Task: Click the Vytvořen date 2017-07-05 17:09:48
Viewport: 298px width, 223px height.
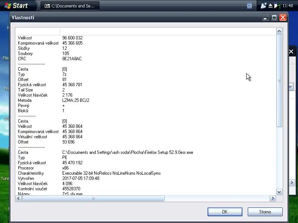Action: point(81,178)
